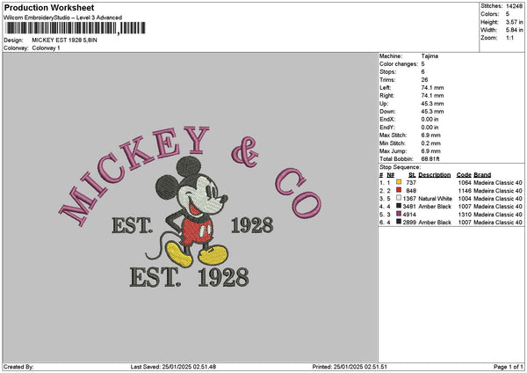527x373 pixels.
Task: Click thread code '1004' in stop sequence
Action: coord(465,199)
